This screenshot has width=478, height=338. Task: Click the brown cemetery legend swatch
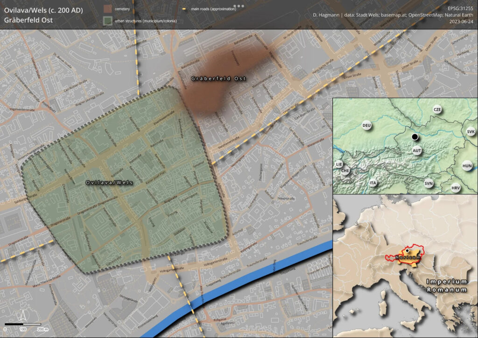click(x=108, y=9)
